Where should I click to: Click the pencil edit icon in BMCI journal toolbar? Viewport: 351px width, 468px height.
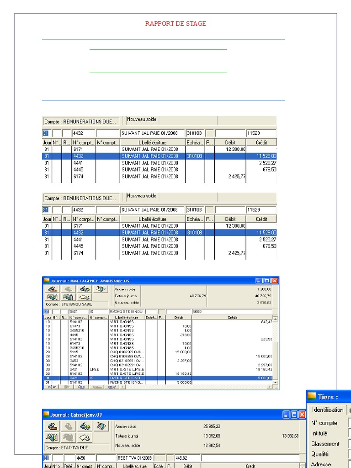(x=52, y=289)
